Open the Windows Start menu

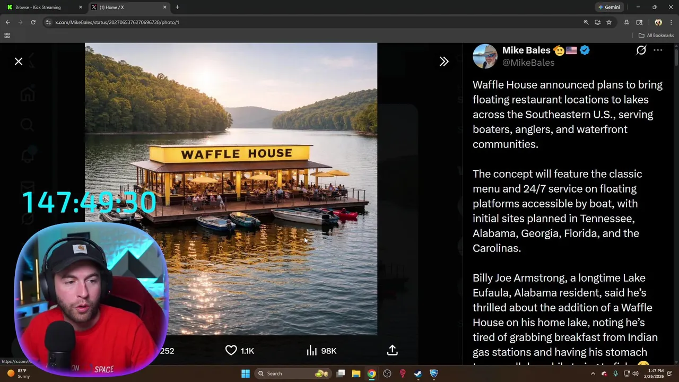click(x=246, y=374)
